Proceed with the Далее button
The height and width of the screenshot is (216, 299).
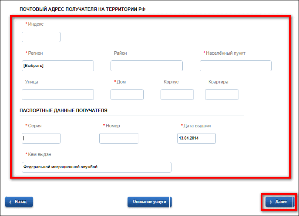(x=279, y=202)
